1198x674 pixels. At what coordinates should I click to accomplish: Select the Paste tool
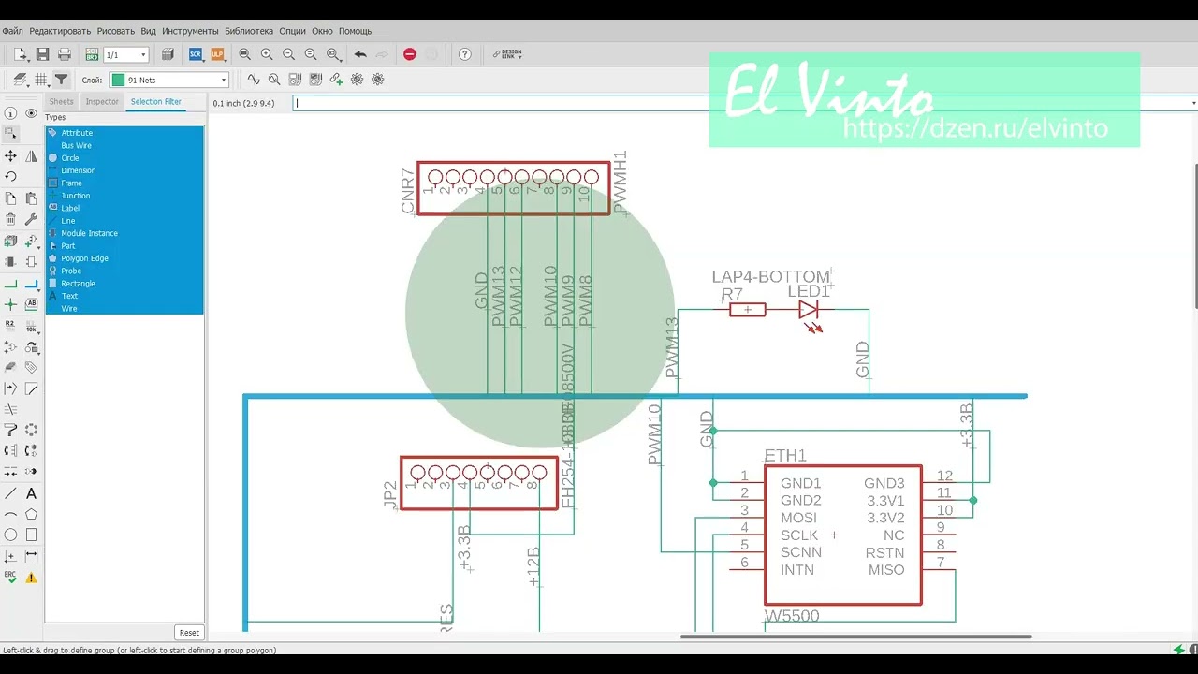pyautogui.click(x=31, y=198)
